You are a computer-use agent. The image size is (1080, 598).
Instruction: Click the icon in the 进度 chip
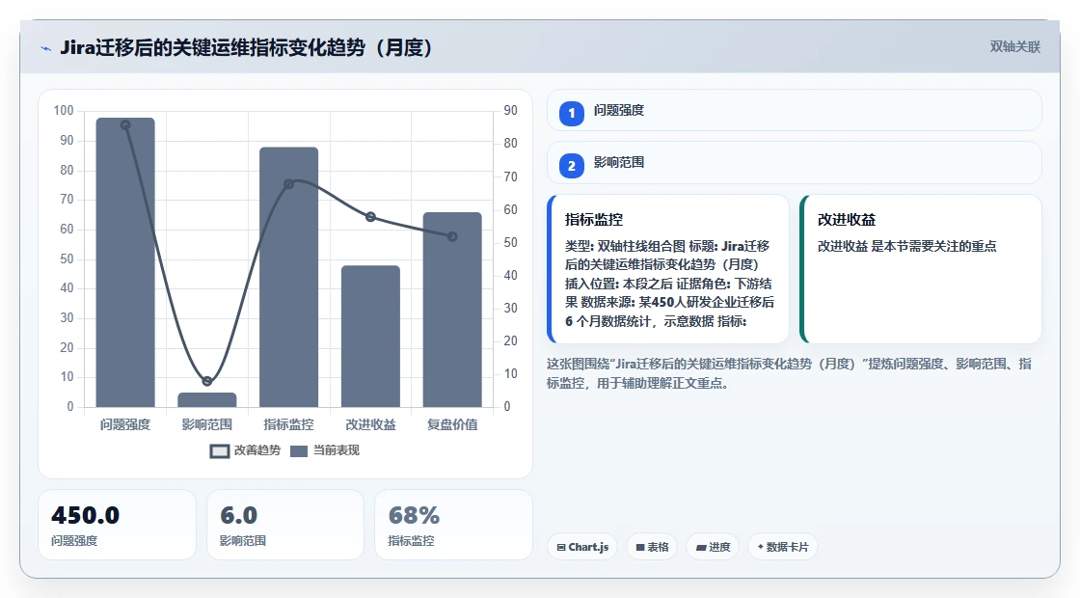click(x=701, y=548)
